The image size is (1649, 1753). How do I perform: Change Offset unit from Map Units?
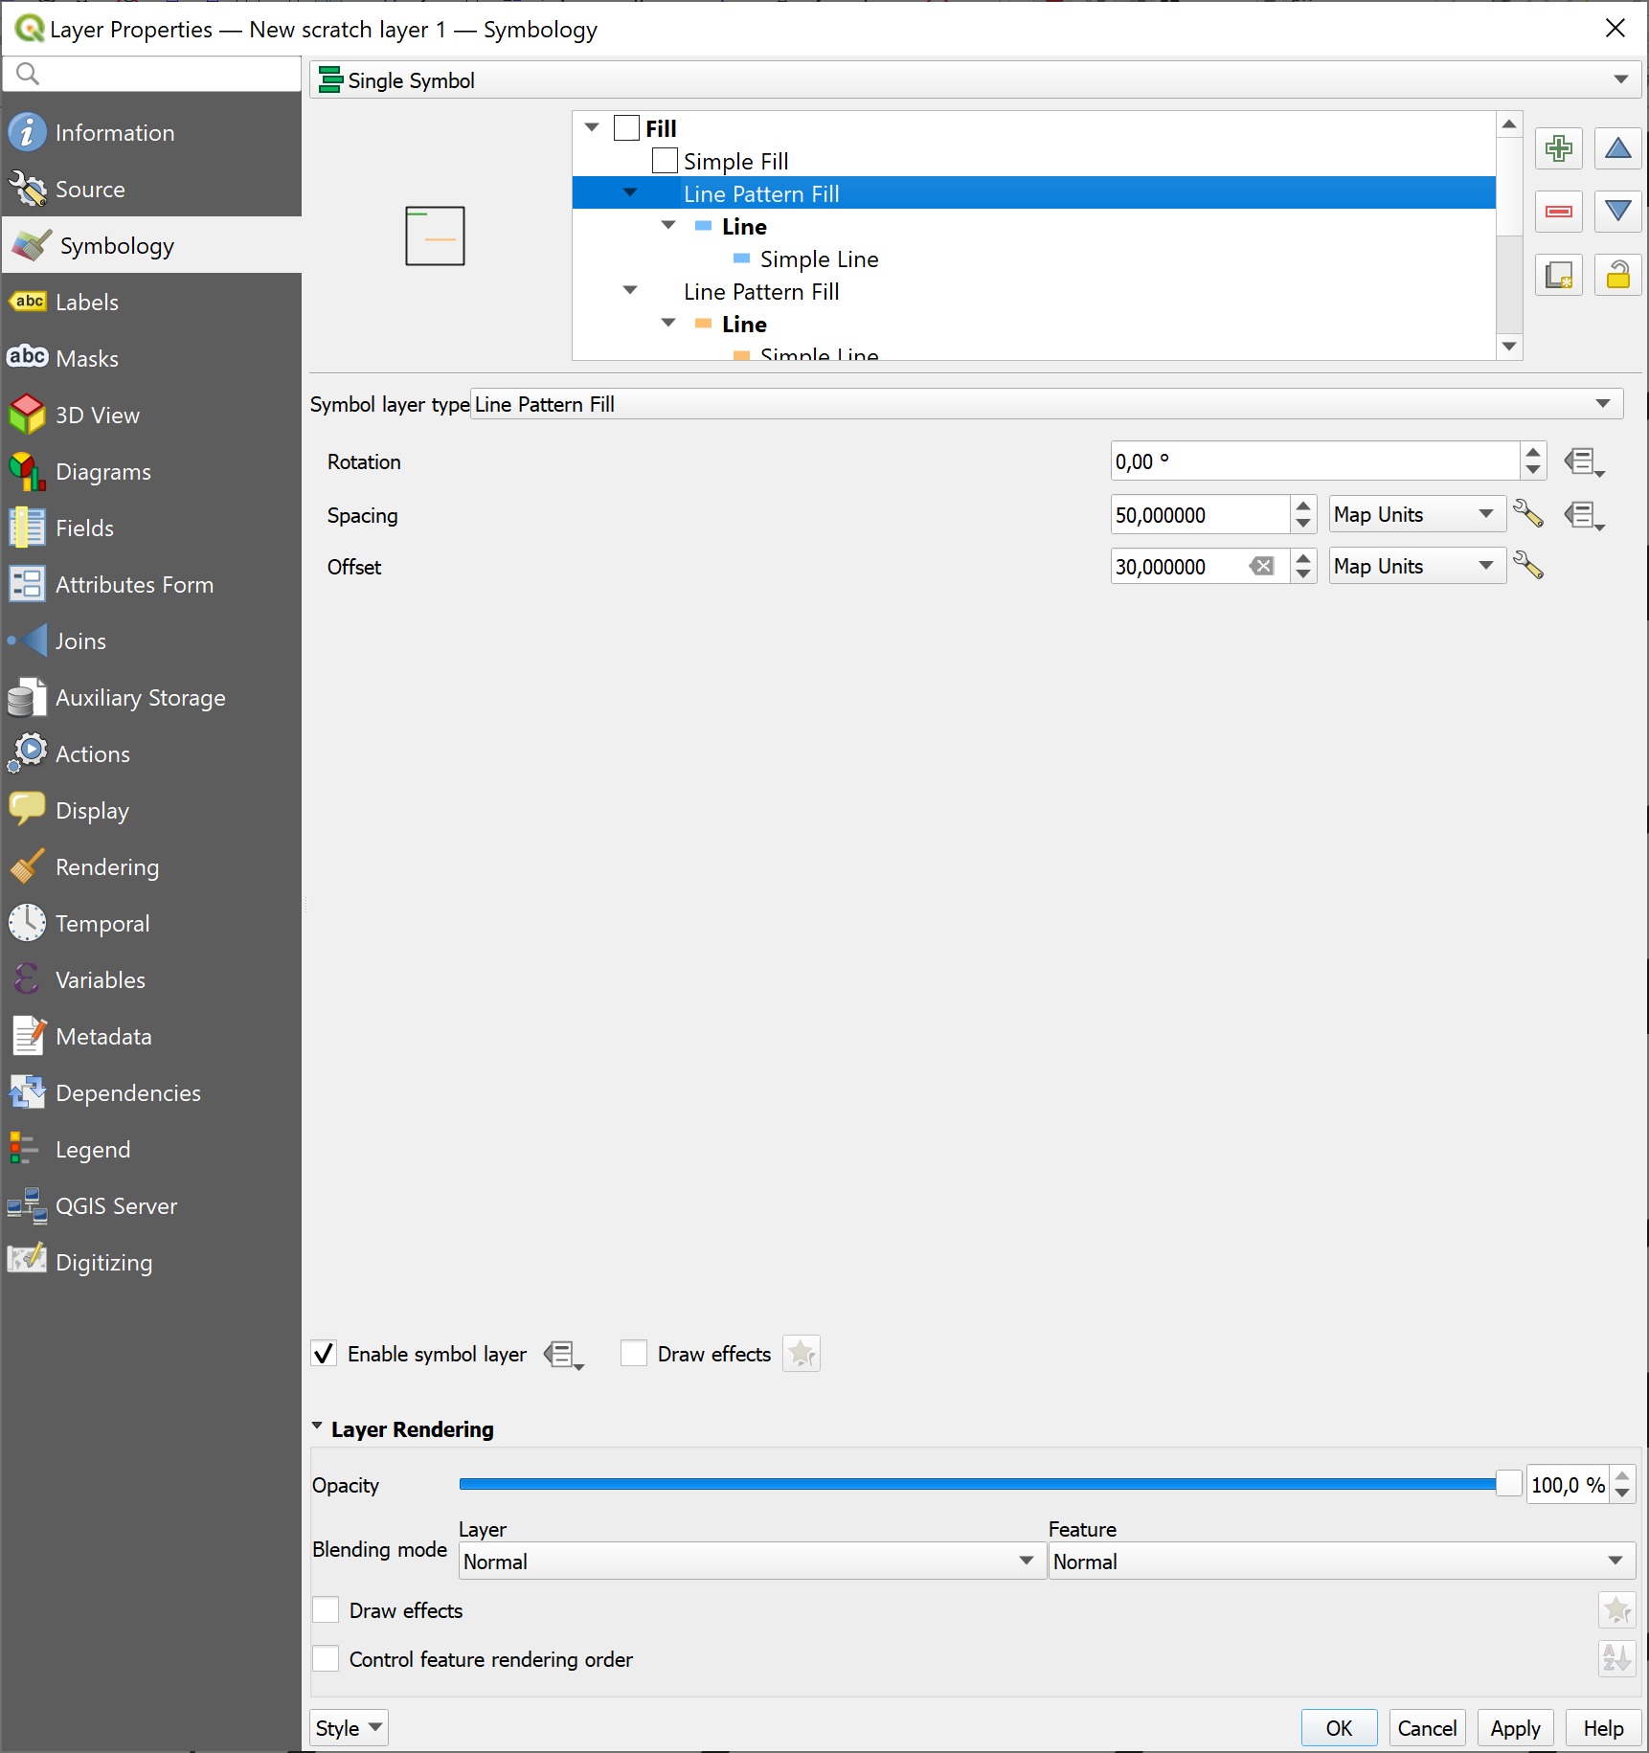pos(1416,567)
